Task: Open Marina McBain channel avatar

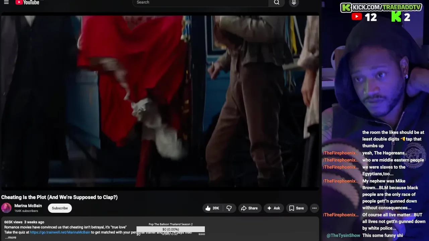Action: (x=6, y=208)
